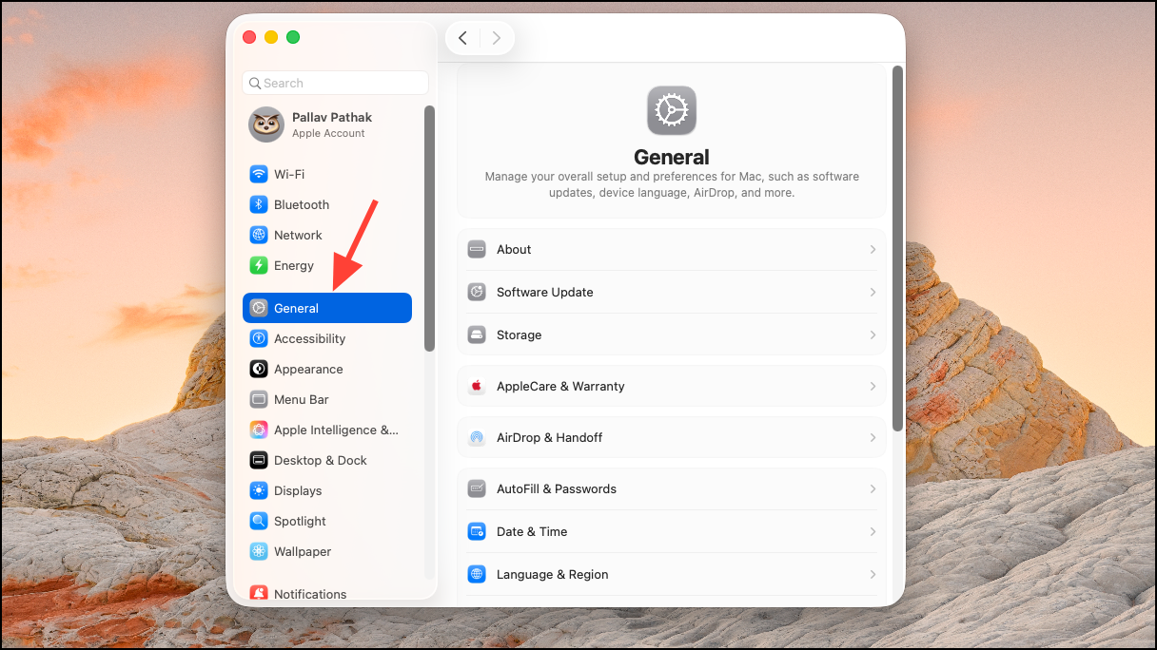Click the Apple Intelligence label in sidebar

(x=336, y=430)
